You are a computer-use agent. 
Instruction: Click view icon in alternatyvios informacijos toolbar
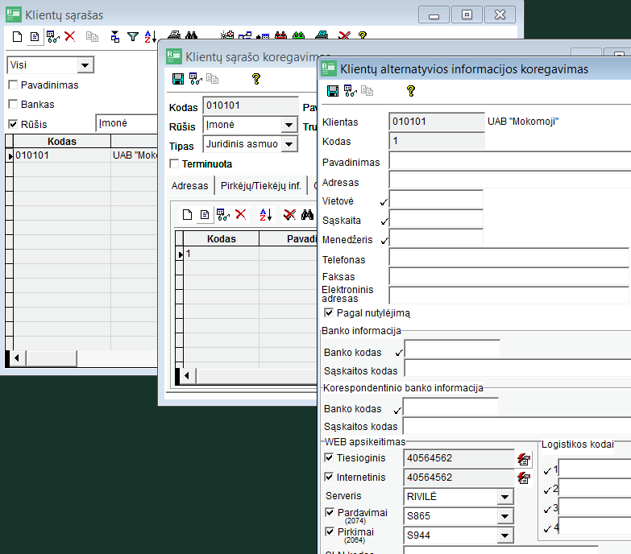pos(350,91)
